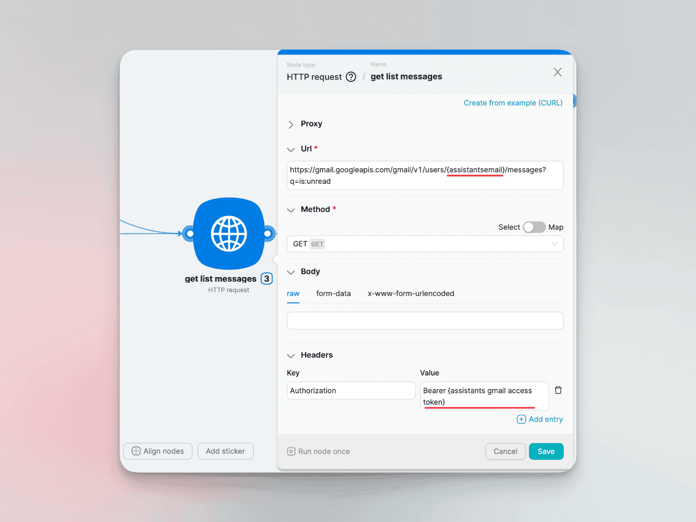The image size is (696, 522).
Task: Delete the Authorization header using the trash icon
Action: (558, 390)
